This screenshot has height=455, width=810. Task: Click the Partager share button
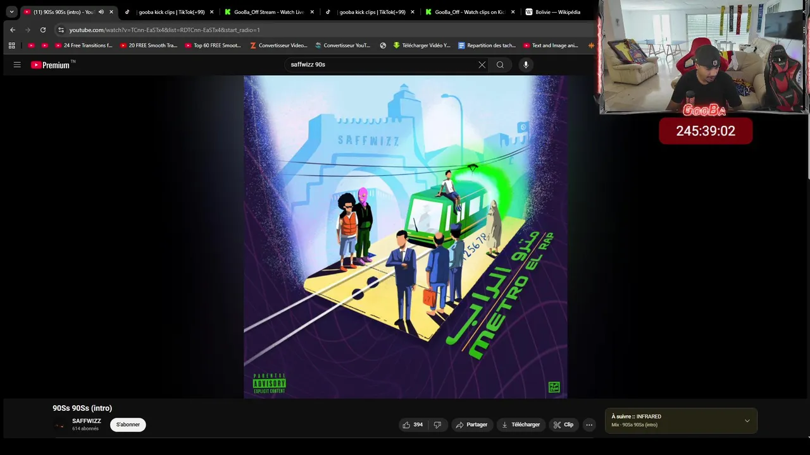coord(471,425)
